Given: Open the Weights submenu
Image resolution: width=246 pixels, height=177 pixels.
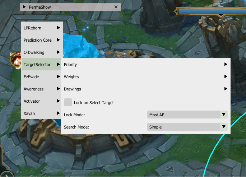Looking at the screenshot, I should tap(146, 77).
